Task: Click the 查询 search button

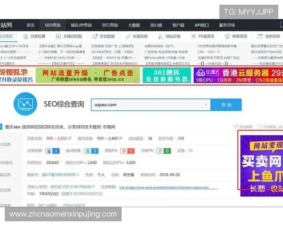Action: (x=226, y=105)
